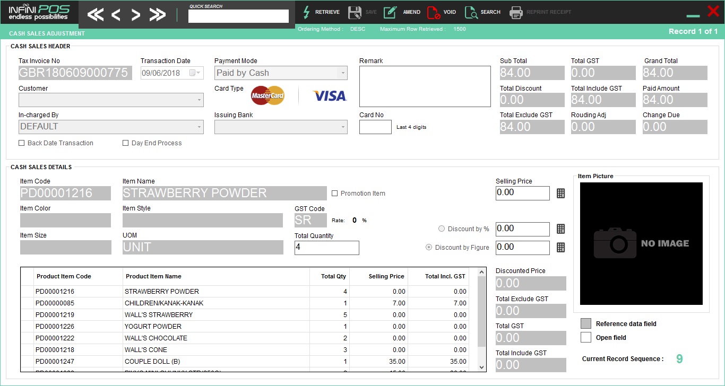The width and height of the screenshot is (725, 386).
Task: Go to the first record navigation arrow
Action: pos(96,15)
